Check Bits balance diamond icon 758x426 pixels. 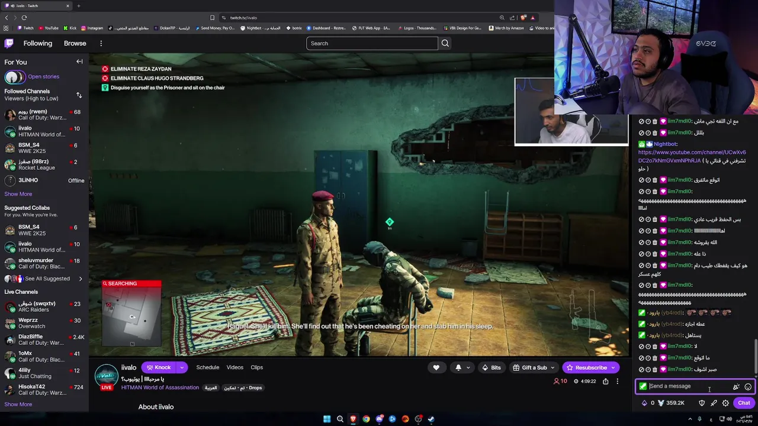644,403
